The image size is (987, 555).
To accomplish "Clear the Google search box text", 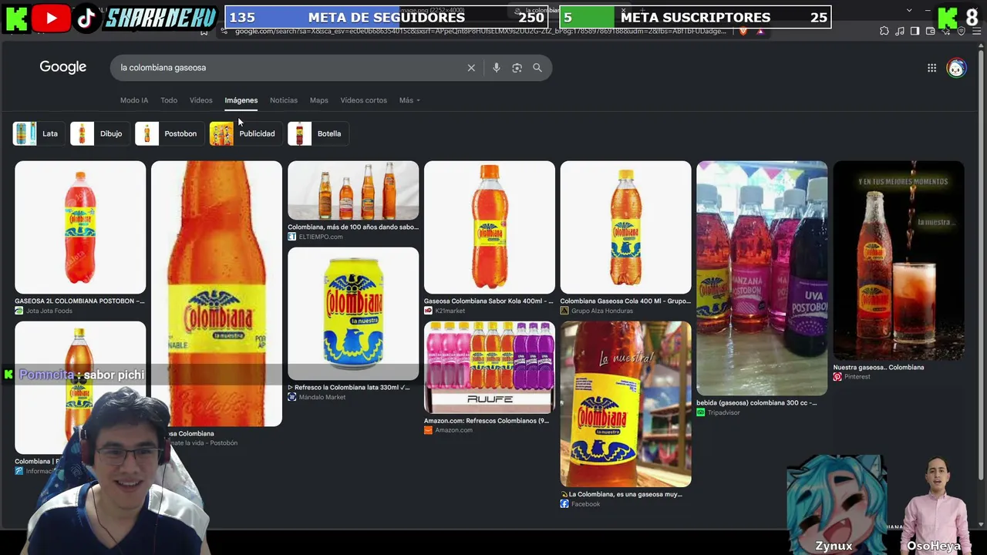I will coord(471,68).
